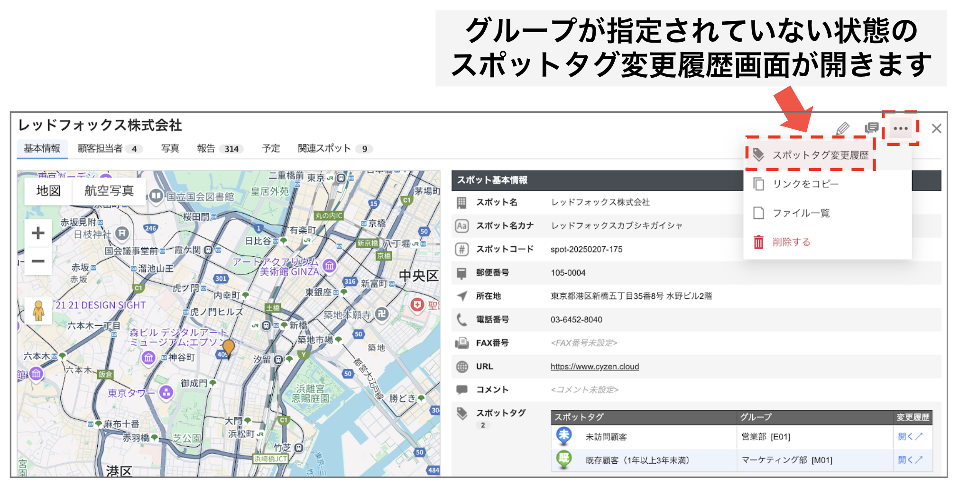Zoom out the map with minus button
The height and width of the screenshot is (486, 959).
[38, 261]
